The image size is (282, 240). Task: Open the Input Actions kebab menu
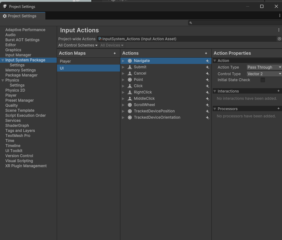279,30
